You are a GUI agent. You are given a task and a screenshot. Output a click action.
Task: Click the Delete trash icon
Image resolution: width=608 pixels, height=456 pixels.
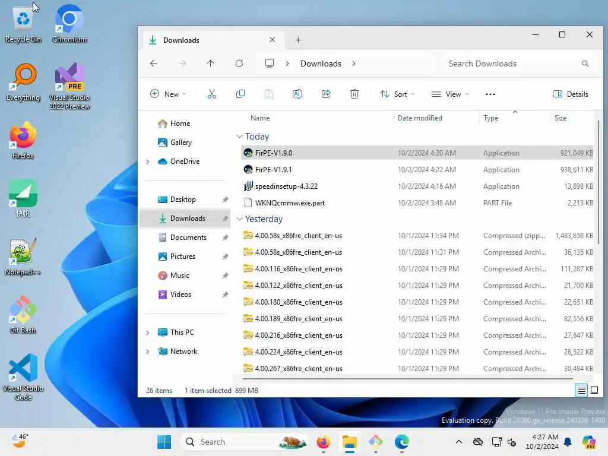354,94
